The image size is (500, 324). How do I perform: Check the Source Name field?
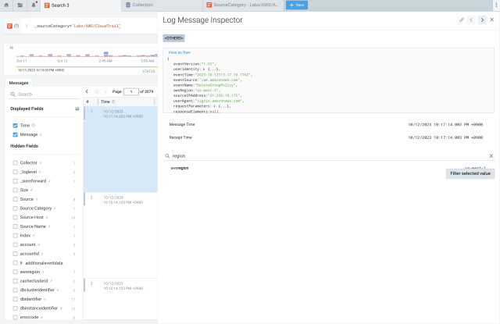pos(15,226)
